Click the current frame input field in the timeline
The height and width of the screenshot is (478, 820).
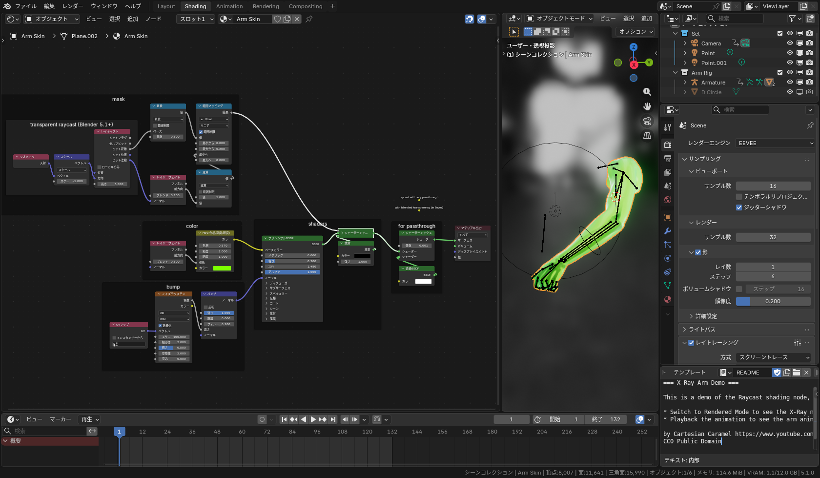[511, 419]
